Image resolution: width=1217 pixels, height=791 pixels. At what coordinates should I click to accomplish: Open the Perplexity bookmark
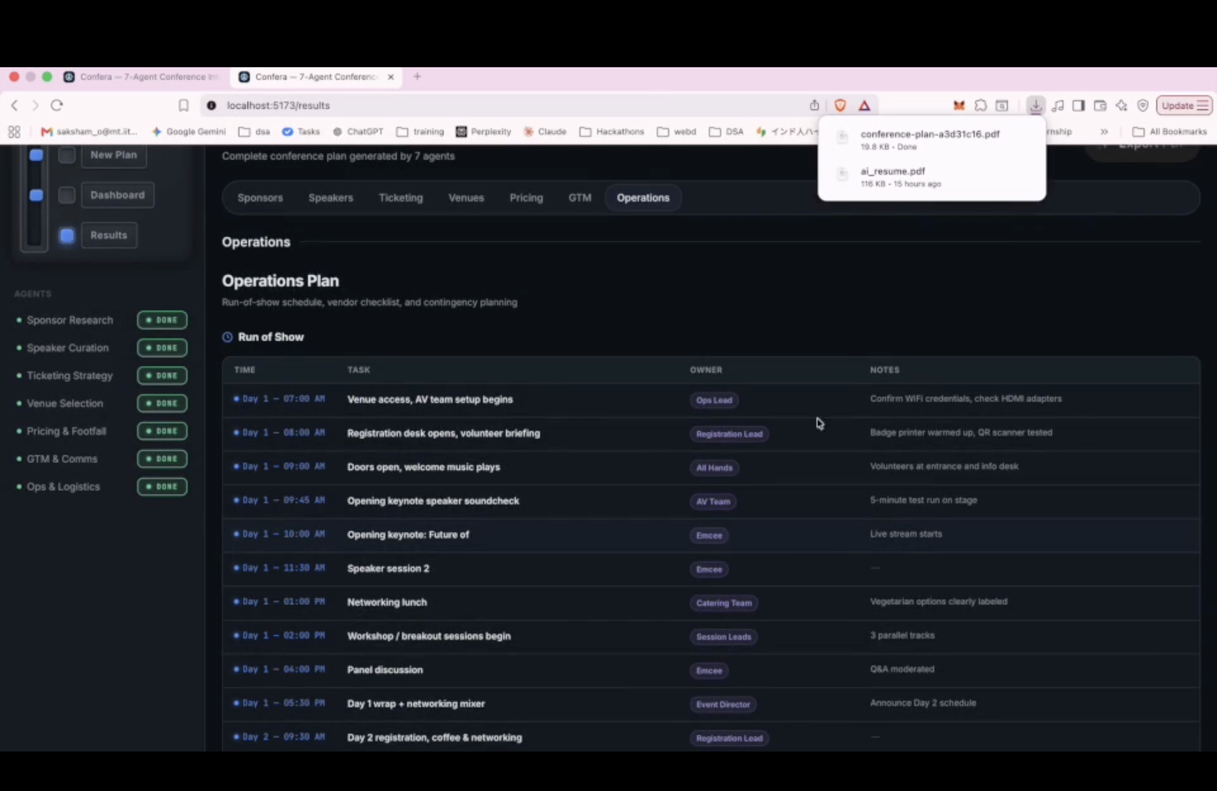pyautogui.click(x=484, y=132)
